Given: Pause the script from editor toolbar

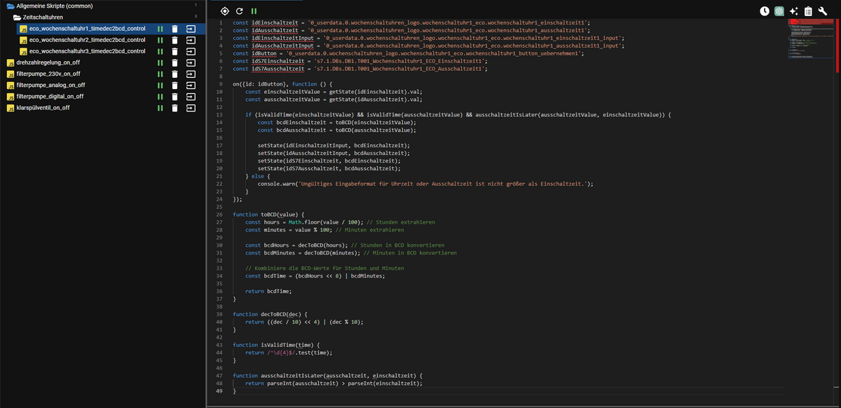Looking at the screenshot, I should pos(254,11).
